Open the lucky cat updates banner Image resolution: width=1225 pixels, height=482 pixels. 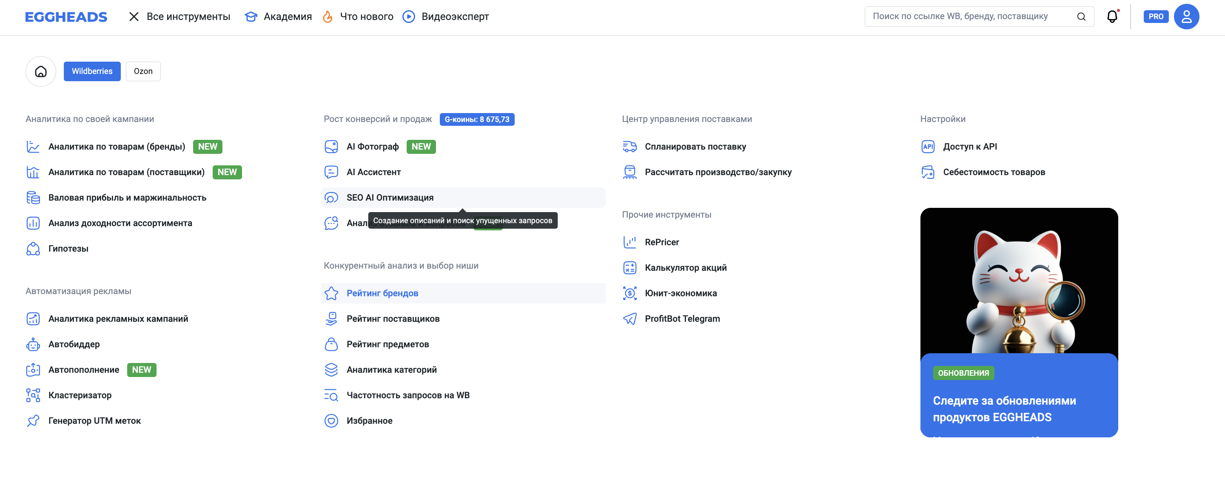(1019, 322)
